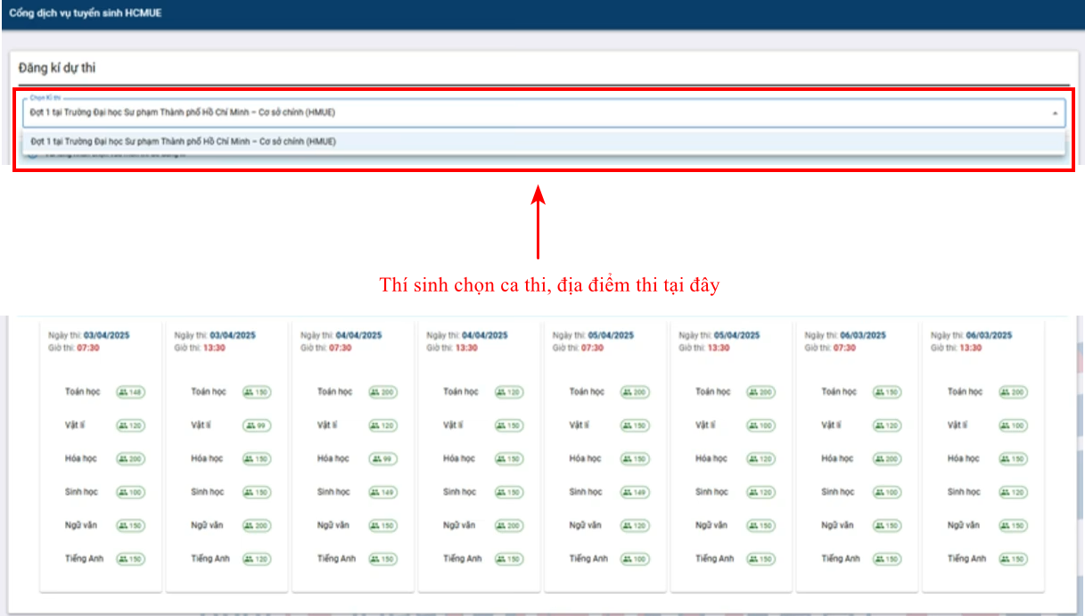Click 'Tiếng Anh' label in 03/04/2025 07:30 card
The width and height of the screenshot is (1085, 616).
coord(85,559)
